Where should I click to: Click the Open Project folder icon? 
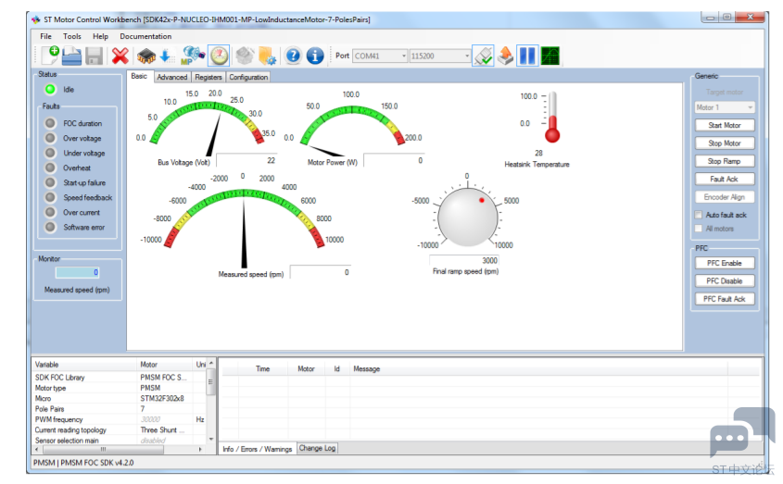72,56
